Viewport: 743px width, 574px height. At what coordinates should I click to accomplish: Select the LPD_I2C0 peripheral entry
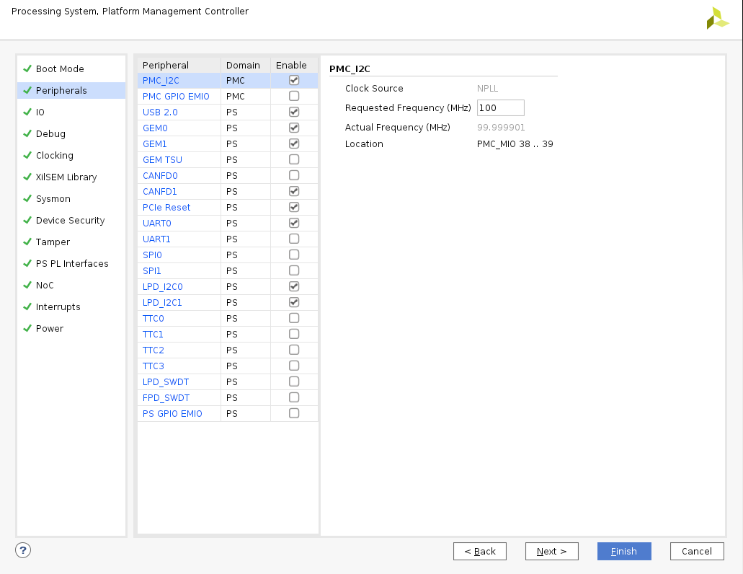[x=162, y=287]
